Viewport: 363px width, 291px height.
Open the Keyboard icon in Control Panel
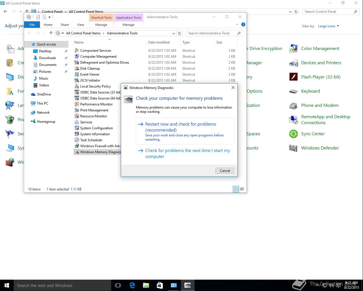tap(293, 91)
